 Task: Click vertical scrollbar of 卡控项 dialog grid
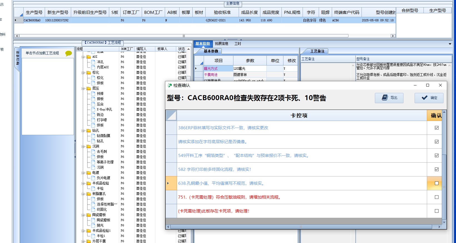[x=444, y=188]
